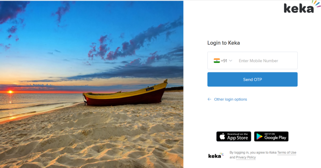Focus the Enter Mobile Number field
This screenshot has width=321, height=168.
point(266,61)
